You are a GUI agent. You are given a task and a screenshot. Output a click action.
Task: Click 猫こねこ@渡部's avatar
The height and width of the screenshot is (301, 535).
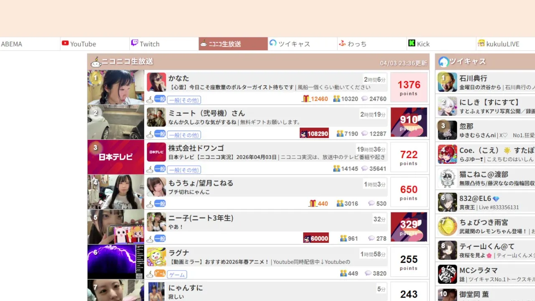(x=447, y=178)
